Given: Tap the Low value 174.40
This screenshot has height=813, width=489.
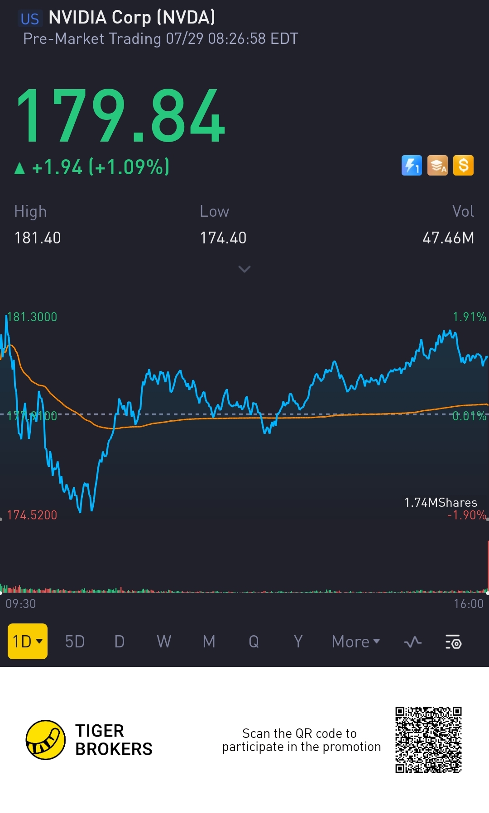Looking at the screenshot, I should [x=223, y=238].
